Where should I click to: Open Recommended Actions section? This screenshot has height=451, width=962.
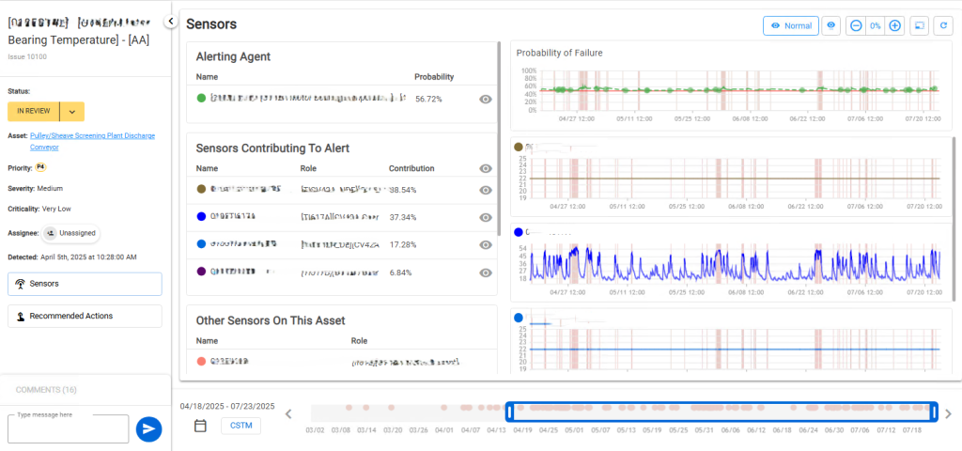[85, 316]
